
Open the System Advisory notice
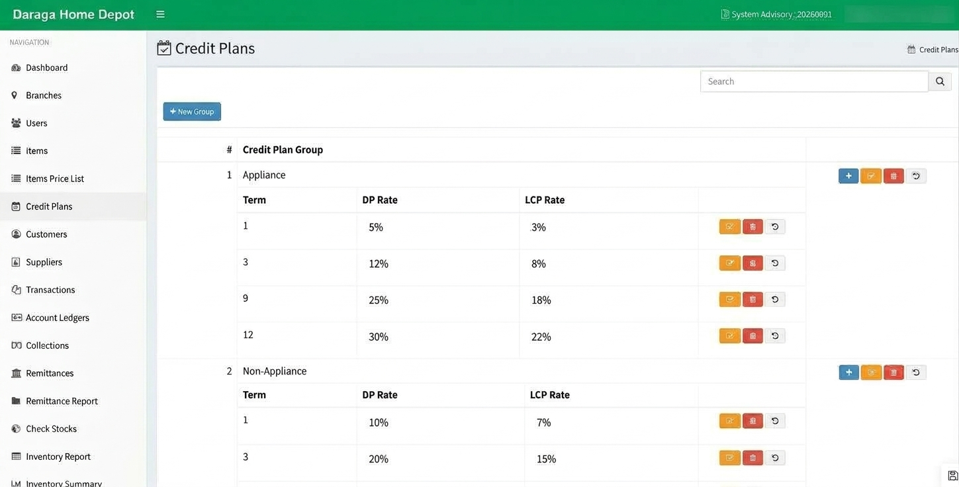776,15
